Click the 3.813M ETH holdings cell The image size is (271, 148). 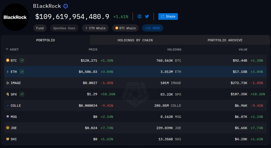click(171, 72)
